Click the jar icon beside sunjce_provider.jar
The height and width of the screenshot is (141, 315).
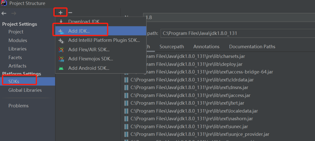[126, 134]
